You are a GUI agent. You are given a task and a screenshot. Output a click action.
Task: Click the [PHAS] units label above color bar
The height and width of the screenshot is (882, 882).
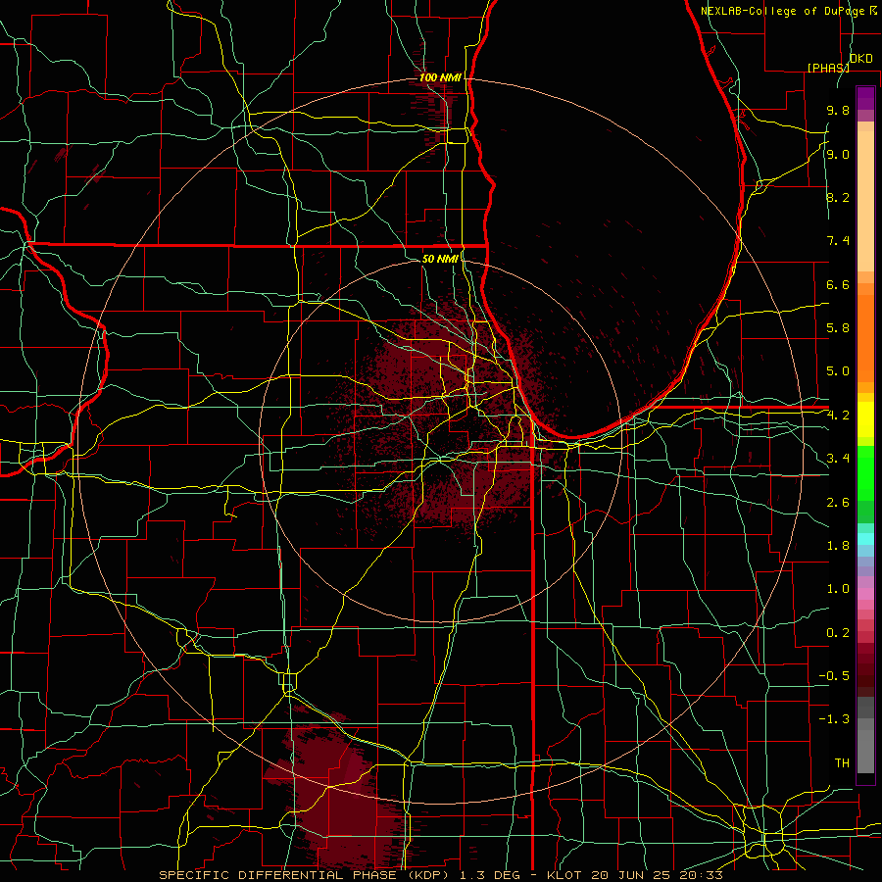click(x=828, y=68)
